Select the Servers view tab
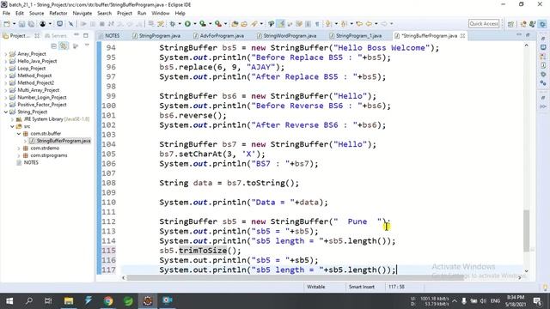 (x=55, y=36)
